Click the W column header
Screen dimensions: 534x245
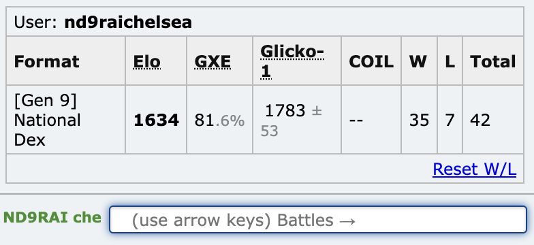click(x=418, y=61)
